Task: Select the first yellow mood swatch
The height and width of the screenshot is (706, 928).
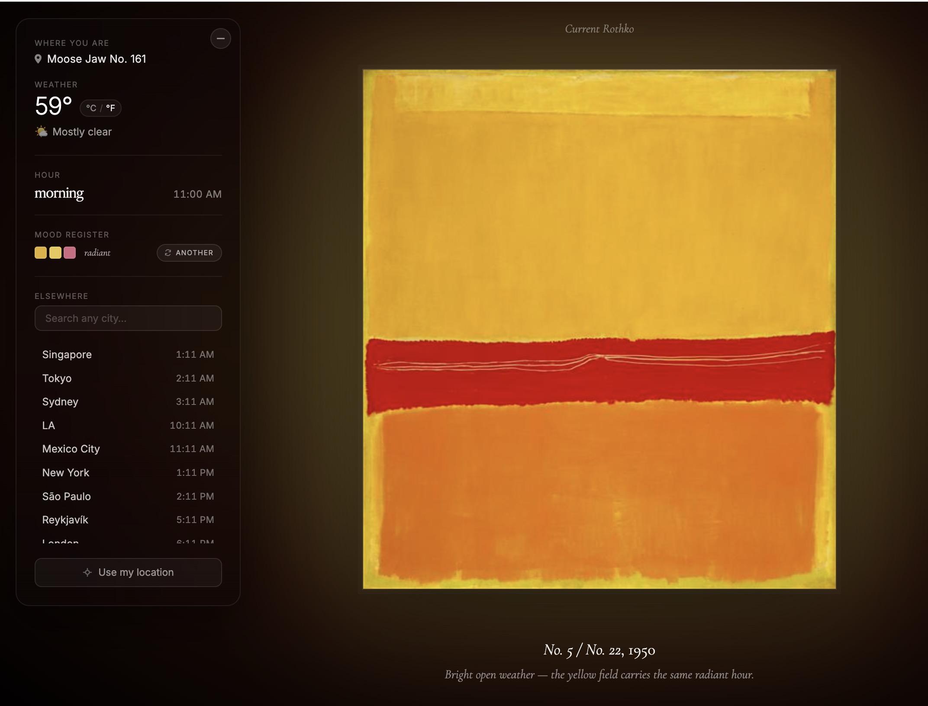Action: (41, 253)
